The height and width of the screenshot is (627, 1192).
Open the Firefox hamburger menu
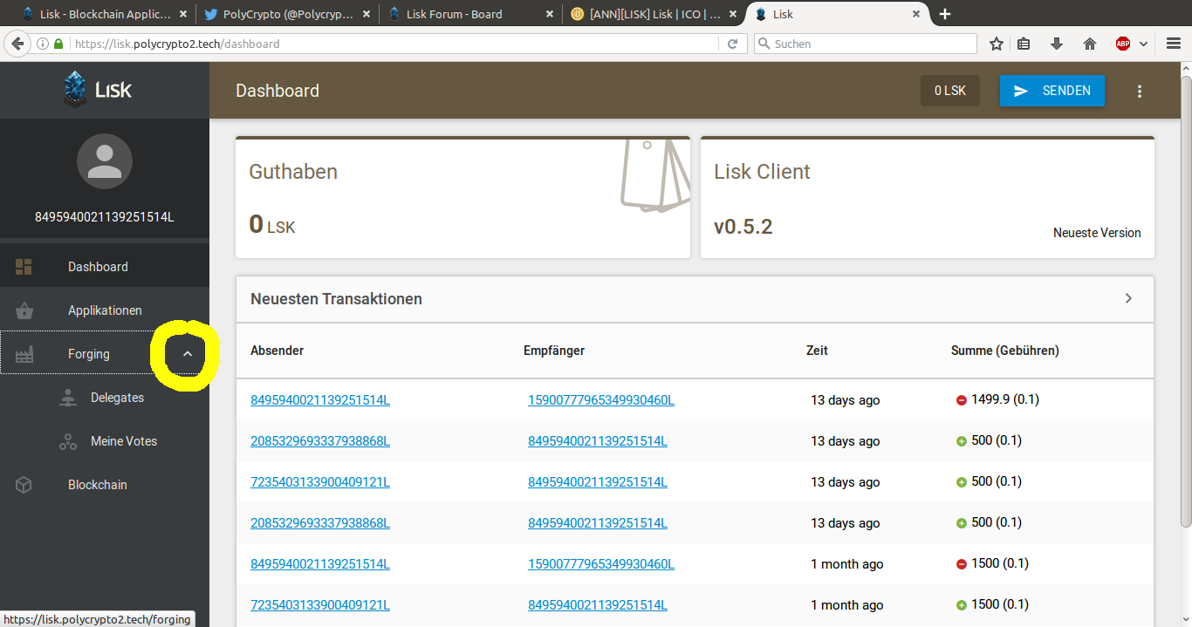tap(1174, 44)
